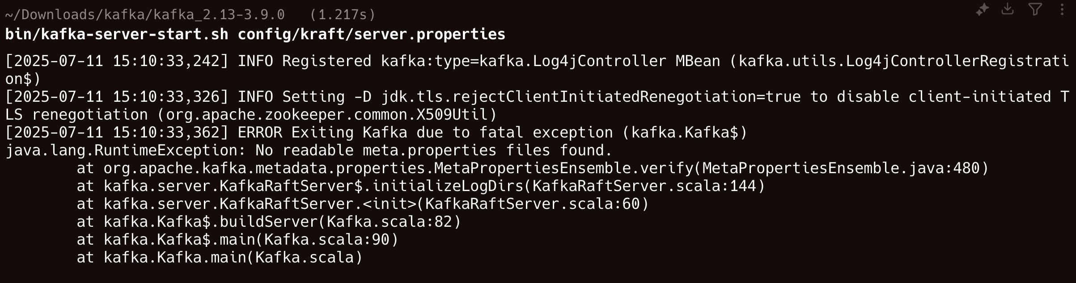
Task: Open the block output filter funnel
Action: [1035, 9]
